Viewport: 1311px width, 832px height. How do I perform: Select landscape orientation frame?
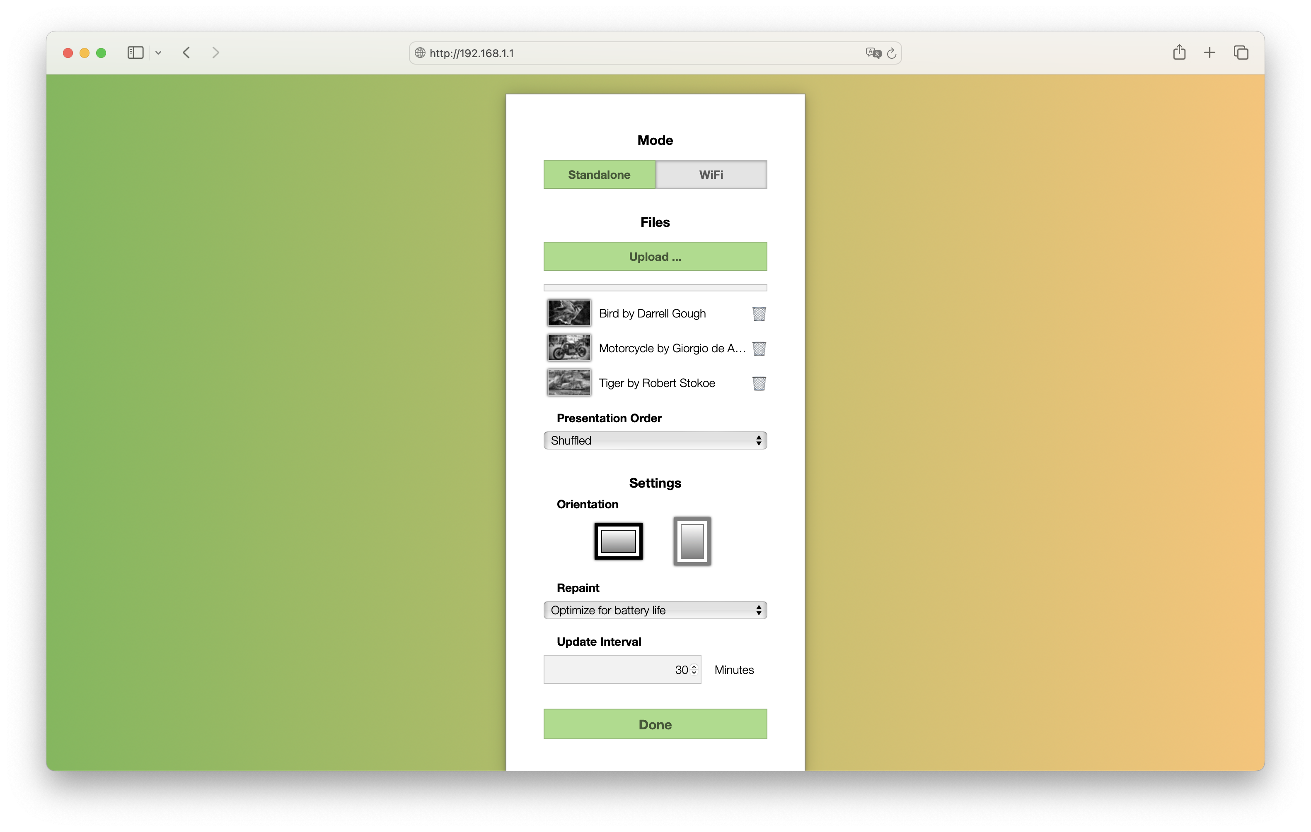tap(618, 541)
